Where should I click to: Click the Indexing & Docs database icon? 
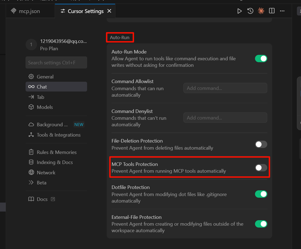(x=31, y=162)
